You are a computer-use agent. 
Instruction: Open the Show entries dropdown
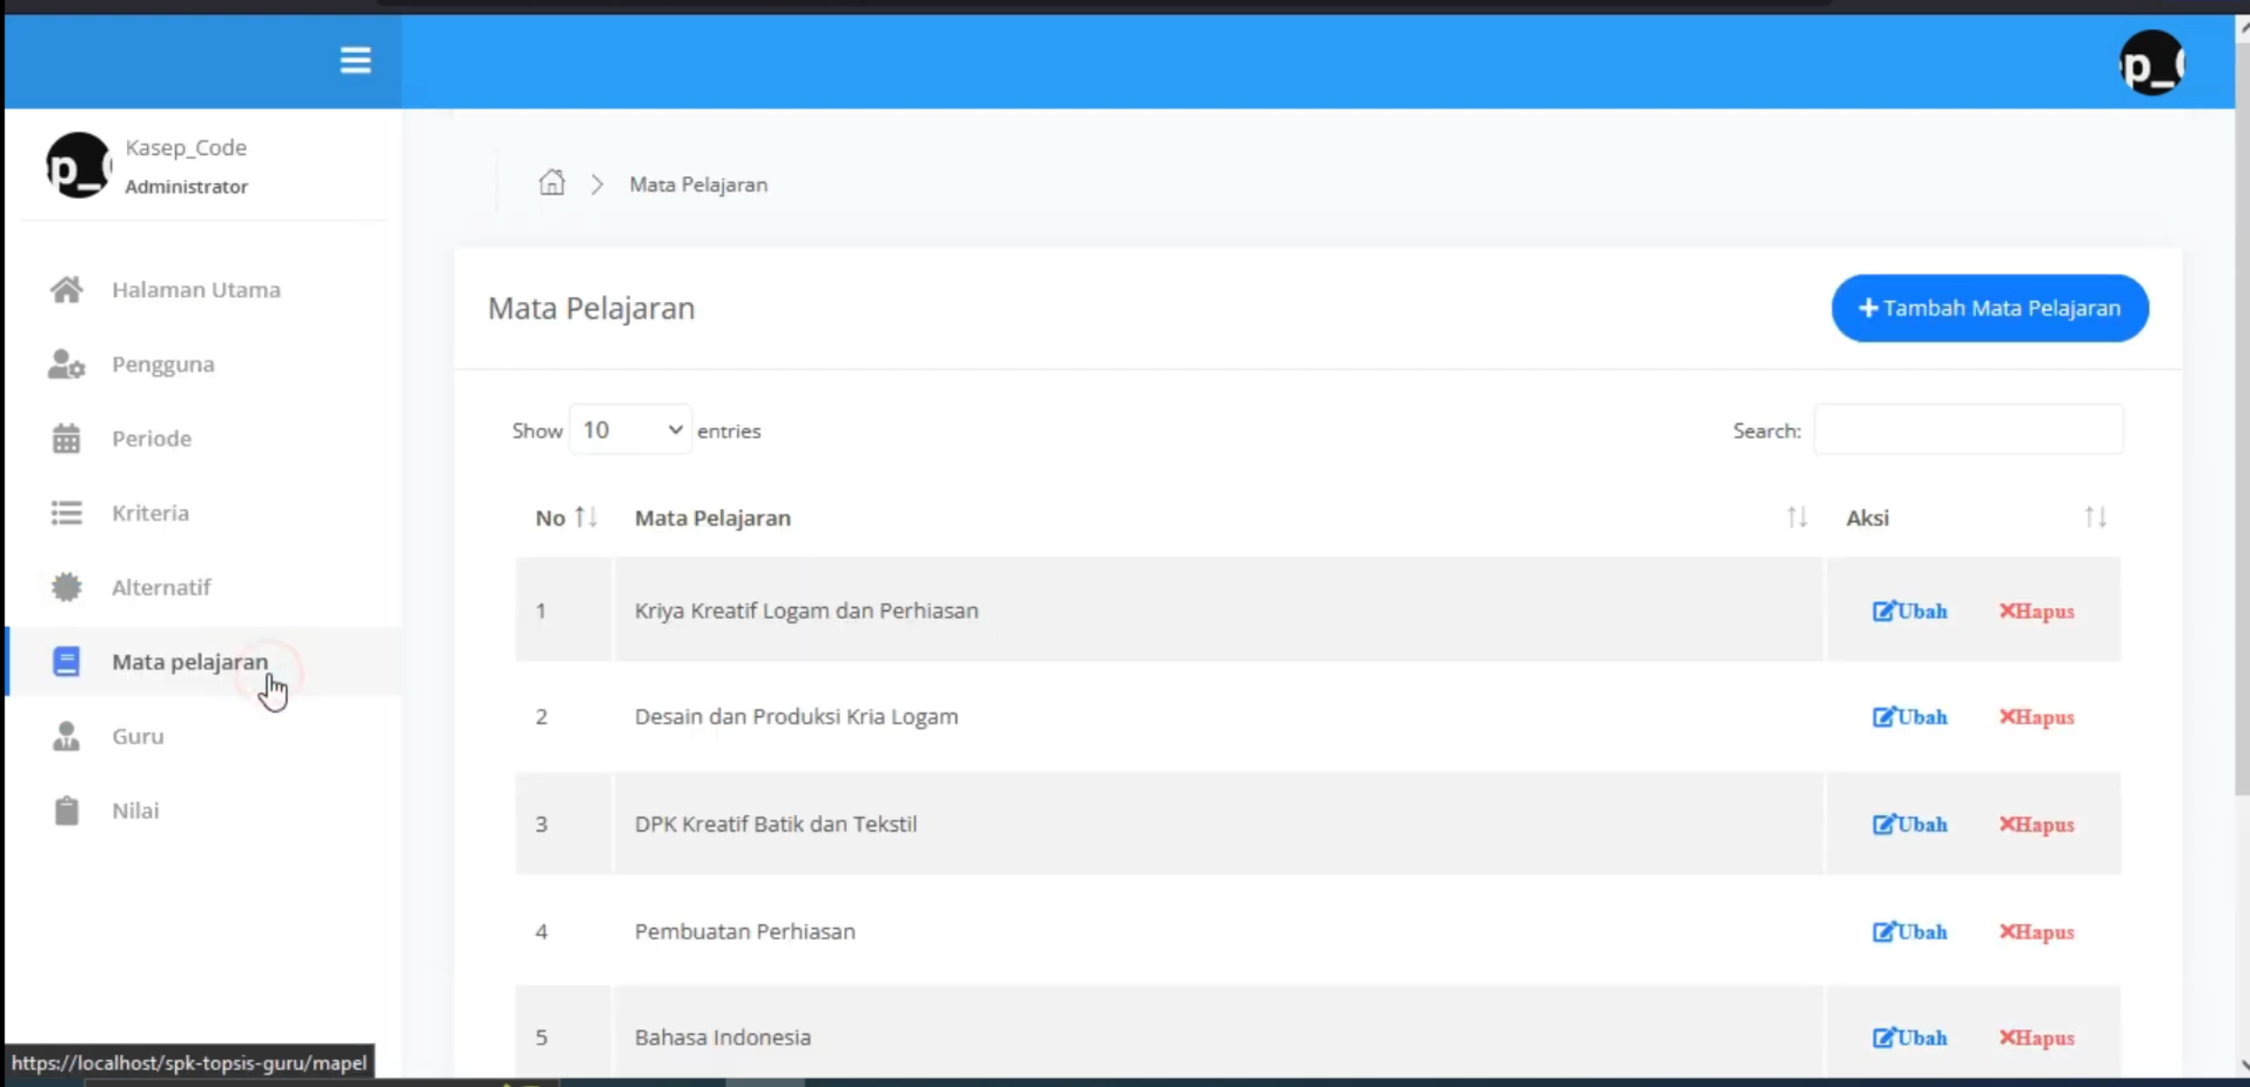[630, 430]
